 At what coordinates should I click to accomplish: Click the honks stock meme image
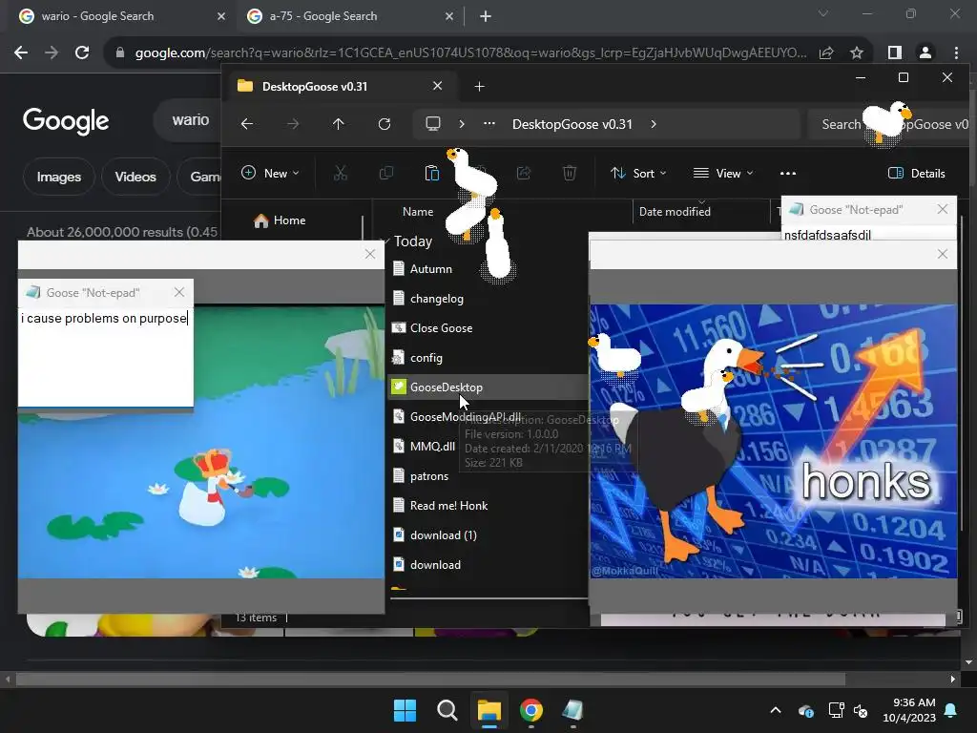773,441
